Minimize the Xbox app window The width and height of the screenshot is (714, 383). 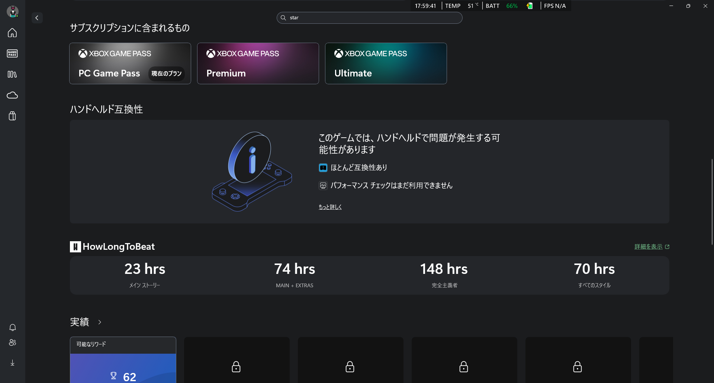click(671, 6)
